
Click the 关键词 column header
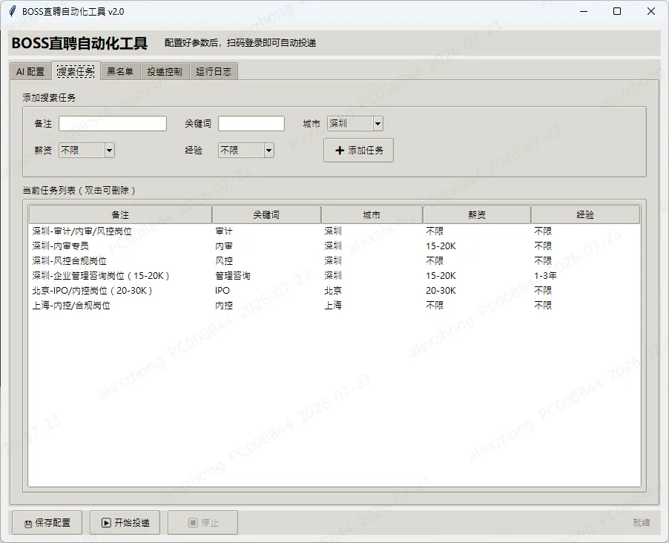click(x=266, y=214)
